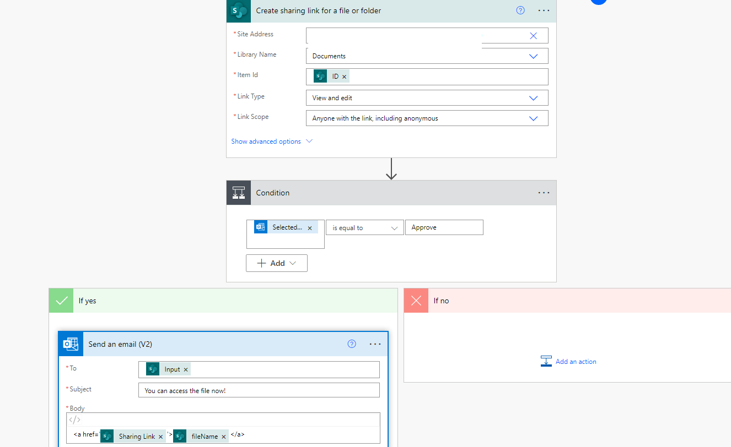The height and width of the screenshot is (447, 731).
Task: Click the Condition card title
Action: [x=273, y=193]
